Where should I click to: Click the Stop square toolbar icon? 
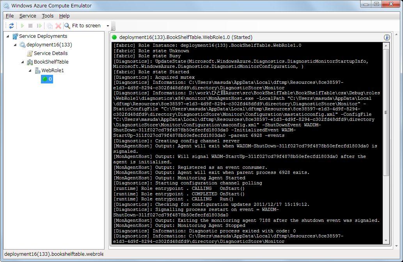point(30,26)
